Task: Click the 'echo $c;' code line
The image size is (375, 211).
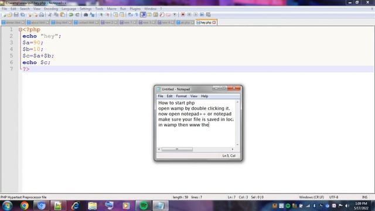Action: click(36, 63)
